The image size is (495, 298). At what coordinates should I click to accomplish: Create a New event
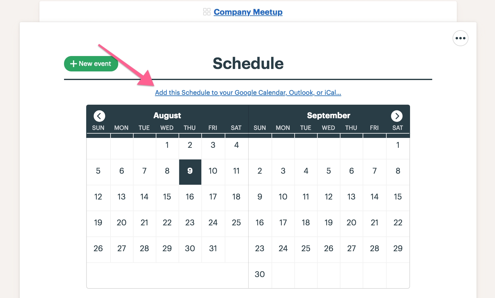pyautogui.click(x=91, y=64)
